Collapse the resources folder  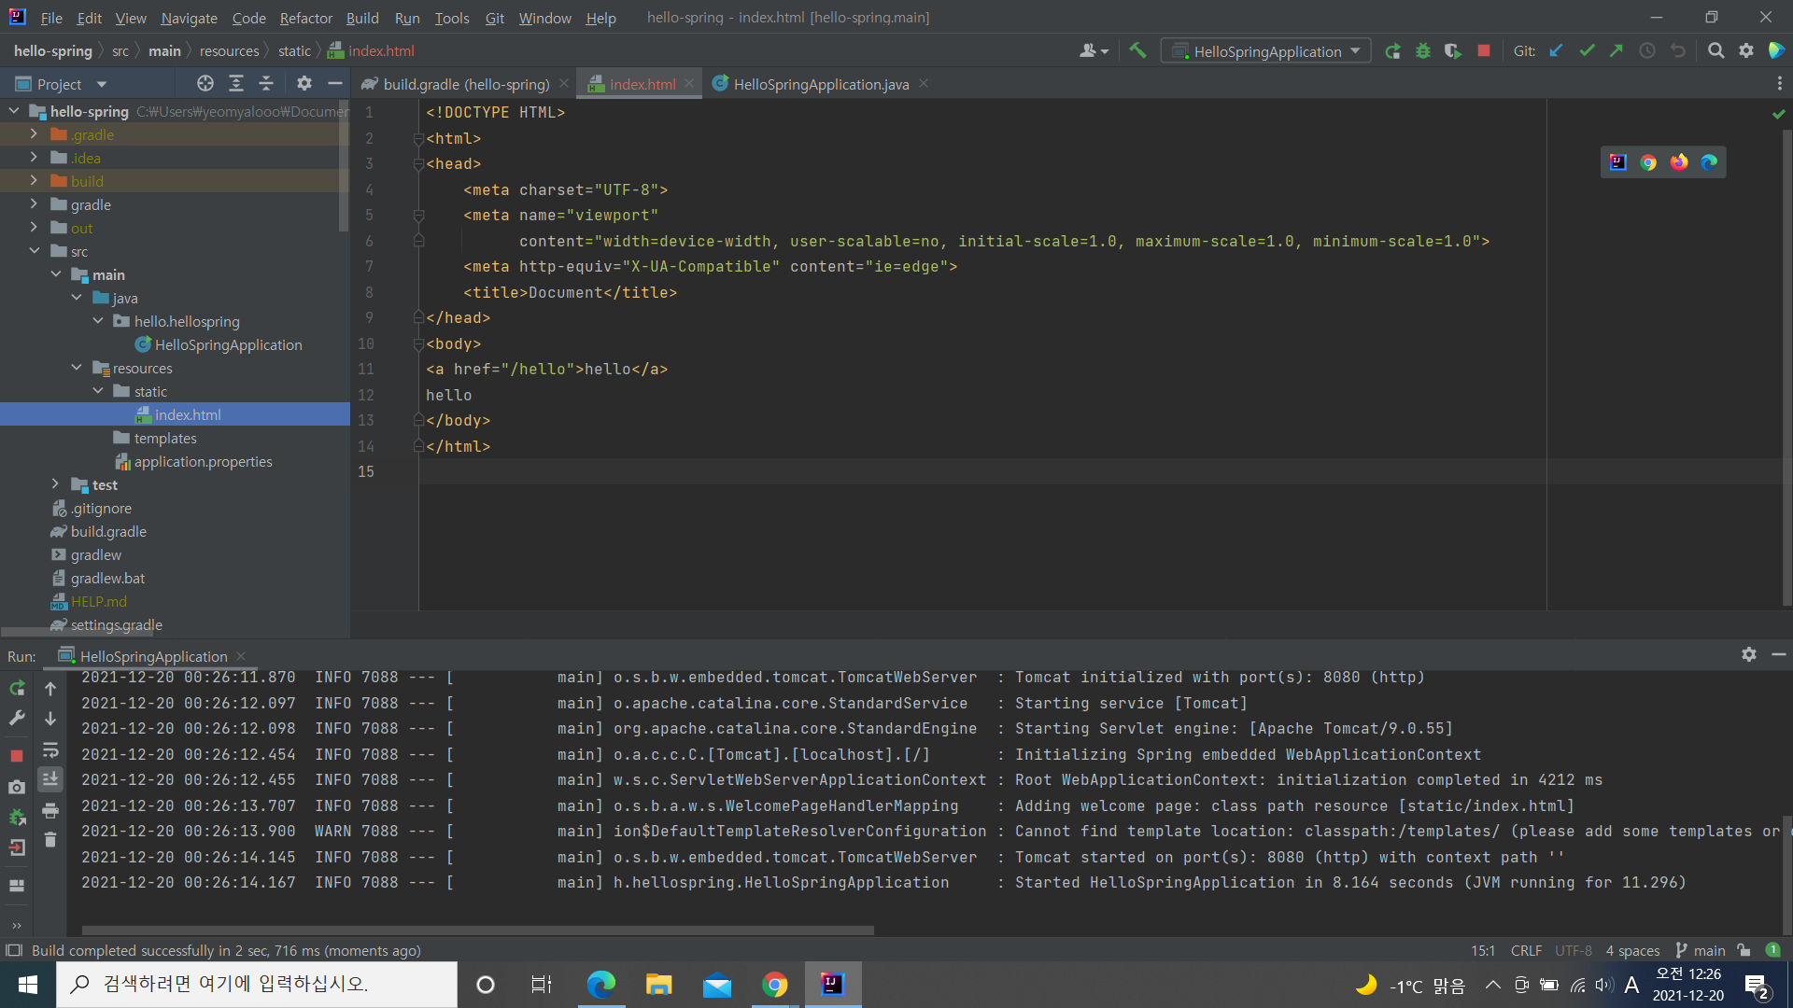click(78, 368)
